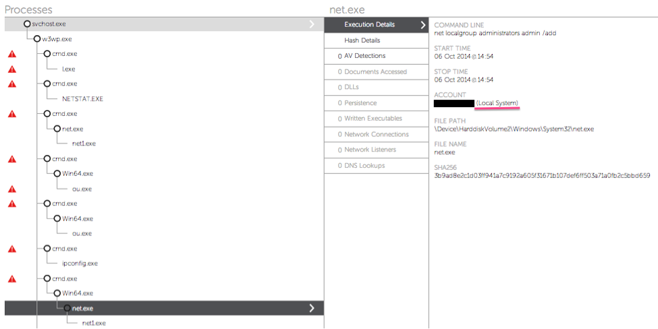Image resolution: width=658 pixels, height=329 pixels.
Task: Click the SHA256 label
Action: click(x=445, y=168)
